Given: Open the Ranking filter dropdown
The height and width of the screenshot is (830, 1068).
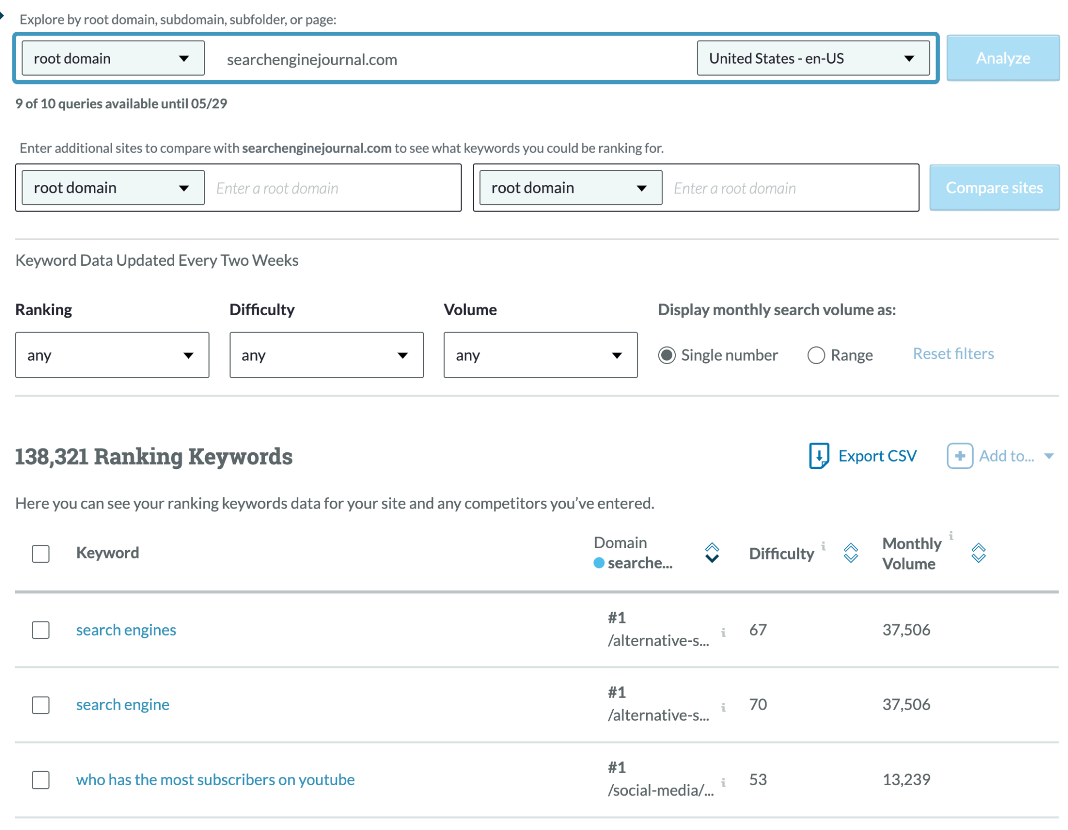Looking at the screenshot, I should pyautogui.click(x=112, y=355).
